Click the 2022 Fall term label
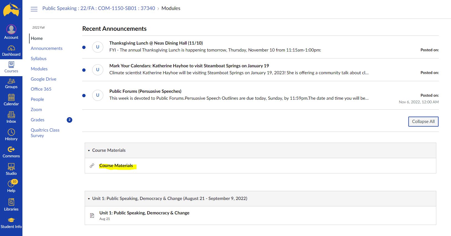 pyautogui.click(x=38, y=27)
